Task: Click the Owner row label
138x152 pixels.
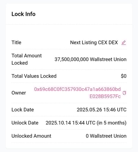Action: pos(19,93)
